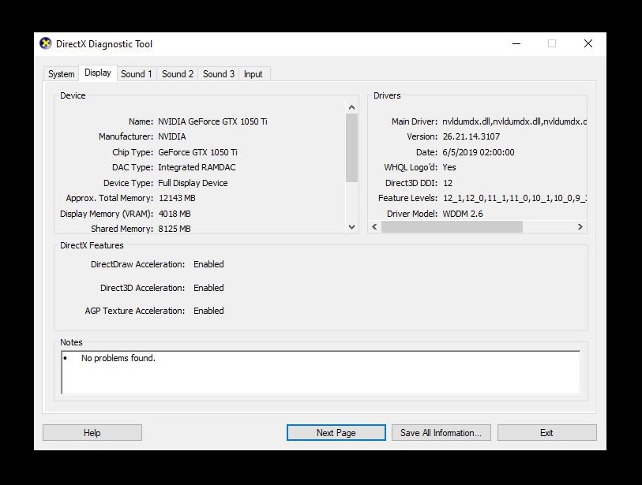
Task: Click the Direct3D Acceleration Enabled value
Action: tap(208, 288)
